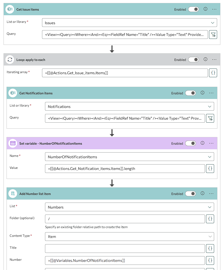Image resolution: width=222 pixels, height=270 pixels.
Task: Click info icon on Get Issue items
Action: [205, 9]
